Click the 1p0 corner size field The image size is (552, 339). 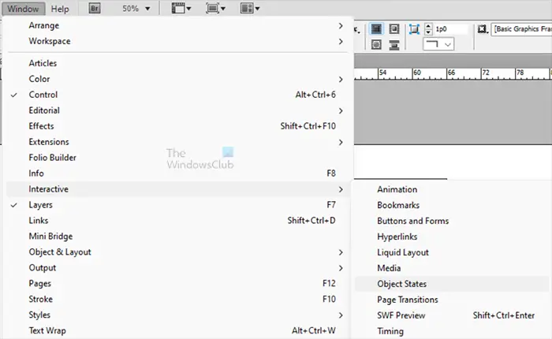[x=450, y=29]
